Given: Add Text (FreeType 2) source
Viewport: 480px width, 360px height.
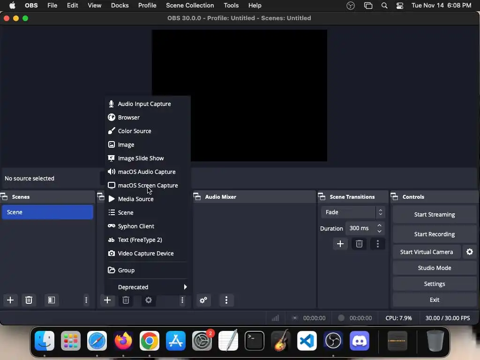Looking at the screenshot, I should pos(148,240).
